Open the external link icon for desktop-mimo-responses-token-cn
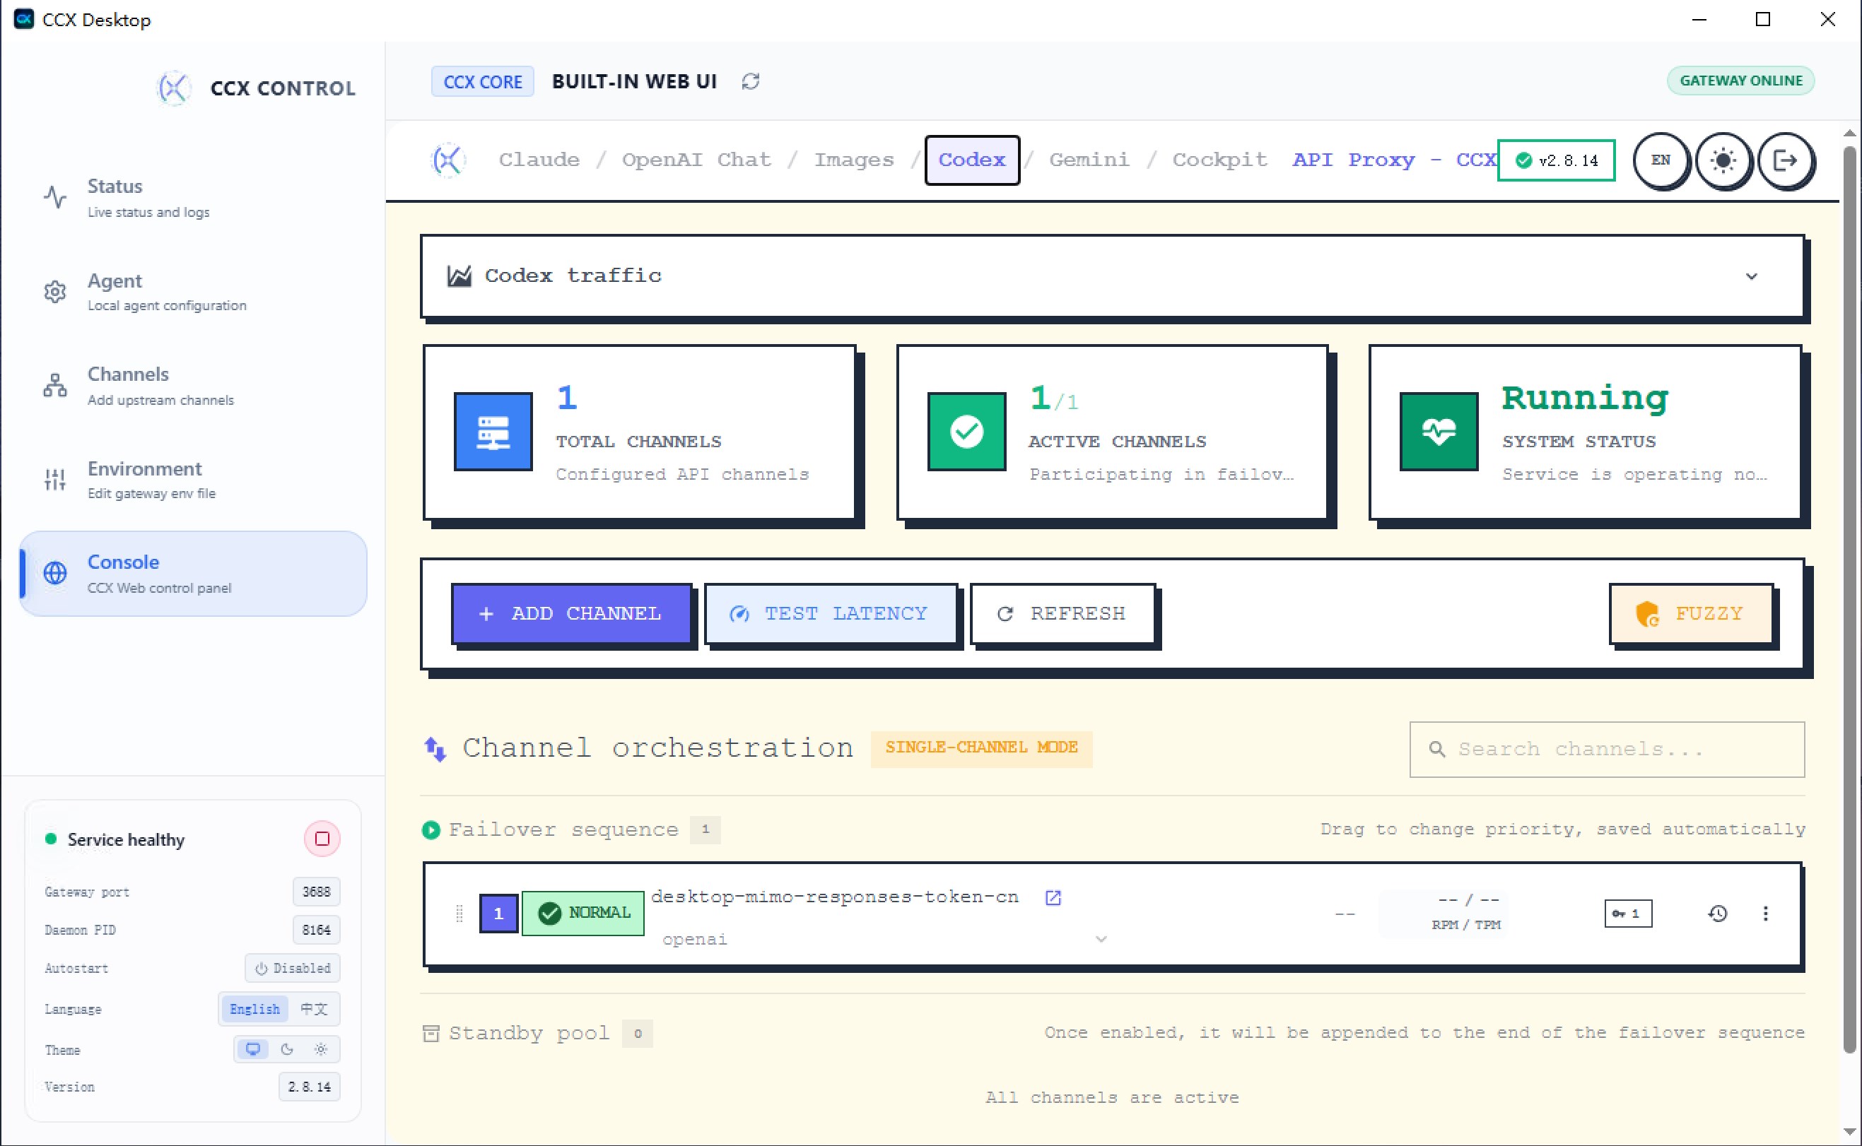 [1053, 897]
